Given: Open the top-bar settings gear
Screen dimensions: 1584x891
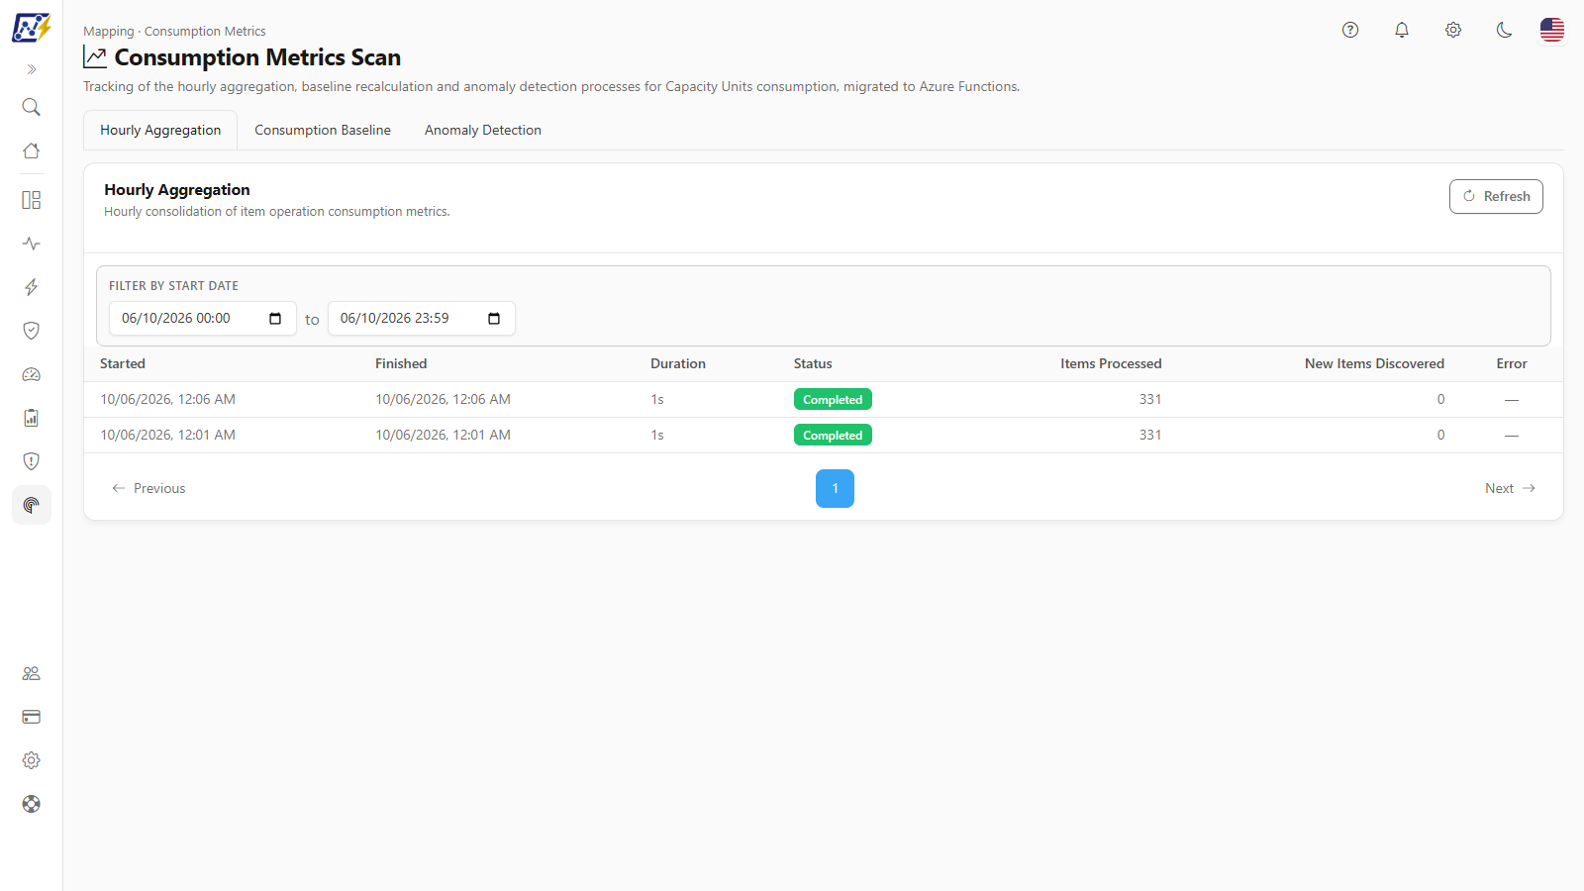Looking at the screenshot, I should click(1453, 30).
